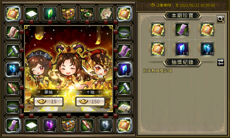
Task: Click the purple cloth 30 in 本期珍寶
Action: pyautogui.click(x=182, y=30)
